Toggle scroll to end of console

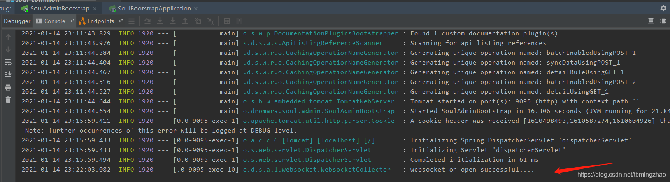(x=8, y=75)
